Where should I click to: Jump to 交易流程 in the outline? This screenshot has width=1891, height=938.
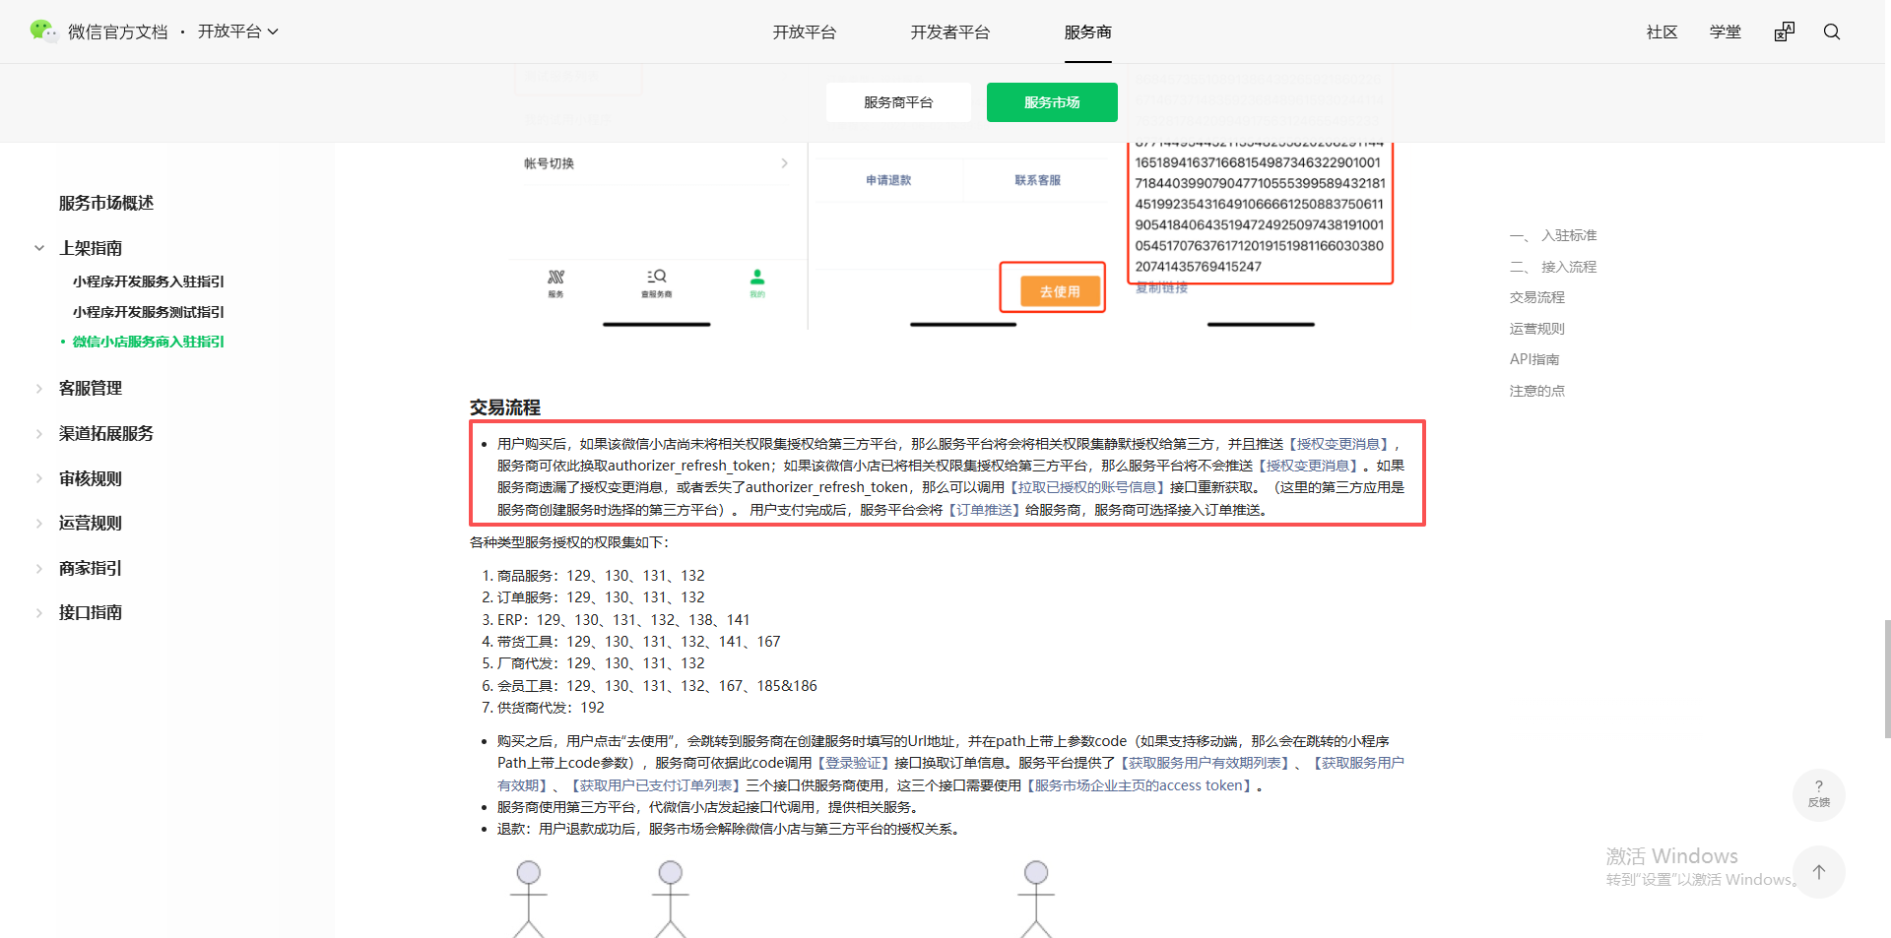(1537, 297)
